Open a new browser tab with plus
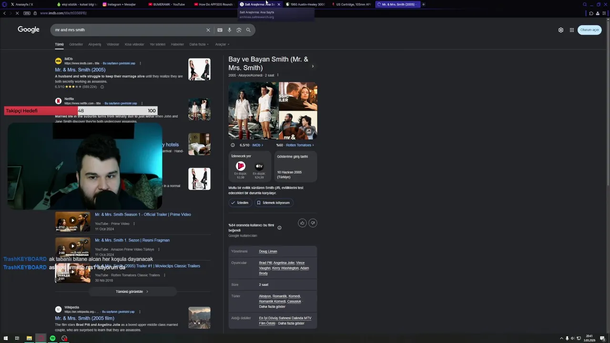Image resolution: width=610 pixels, height=343 pixels. click(x=424, y=4)
